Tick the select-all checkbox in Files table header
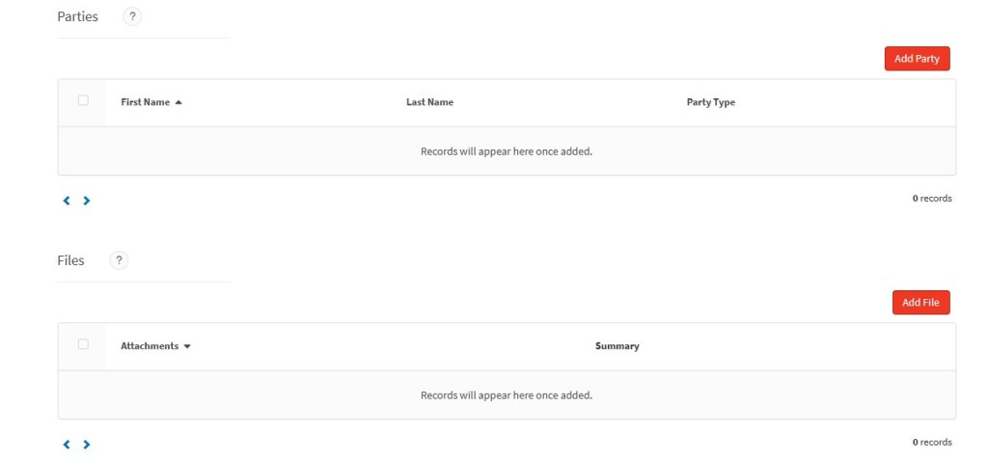Screen dimensions: 988x461 83,344
